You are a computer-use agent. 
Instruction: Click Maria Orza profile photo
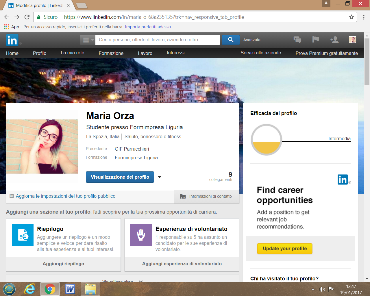(x=42, y=147)
